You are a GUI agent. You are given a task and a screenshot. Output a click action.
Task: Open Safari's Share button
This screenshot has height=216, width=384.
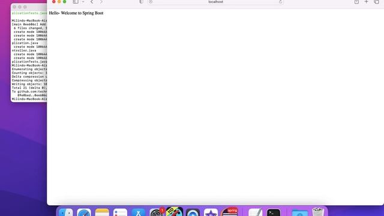[x=356, y=2]
